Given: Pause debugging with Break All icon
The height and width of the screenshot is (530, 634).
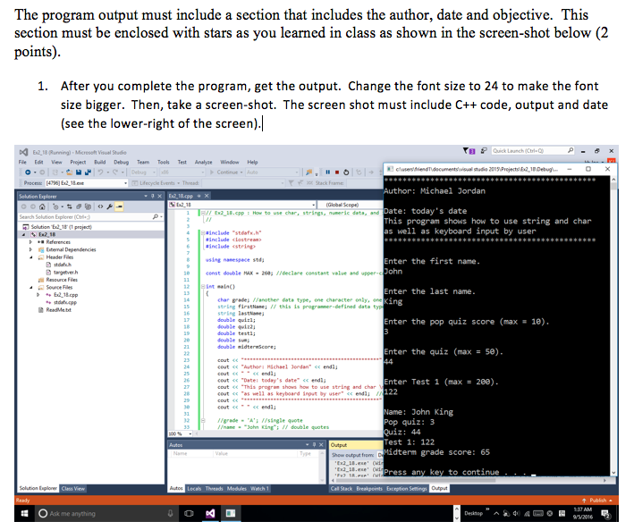Looking at the screenshot, I should 327,172.
